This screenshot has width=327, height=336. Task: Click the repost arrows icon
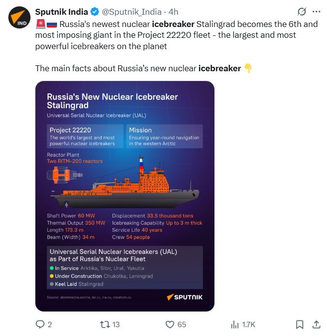(x=104, y=324)
